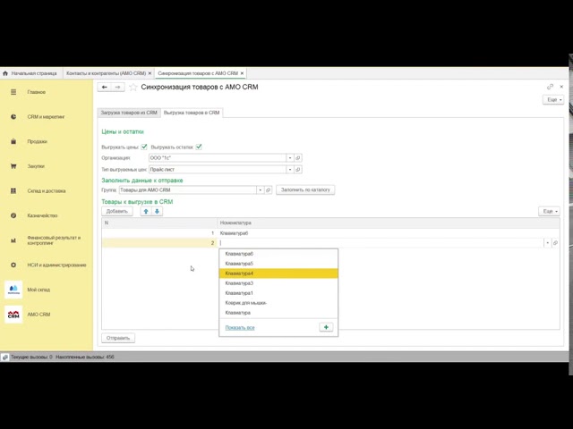This screenshot has width=573, height=429.
Task: Go back using the left arrow button
Action: (105, 88)
